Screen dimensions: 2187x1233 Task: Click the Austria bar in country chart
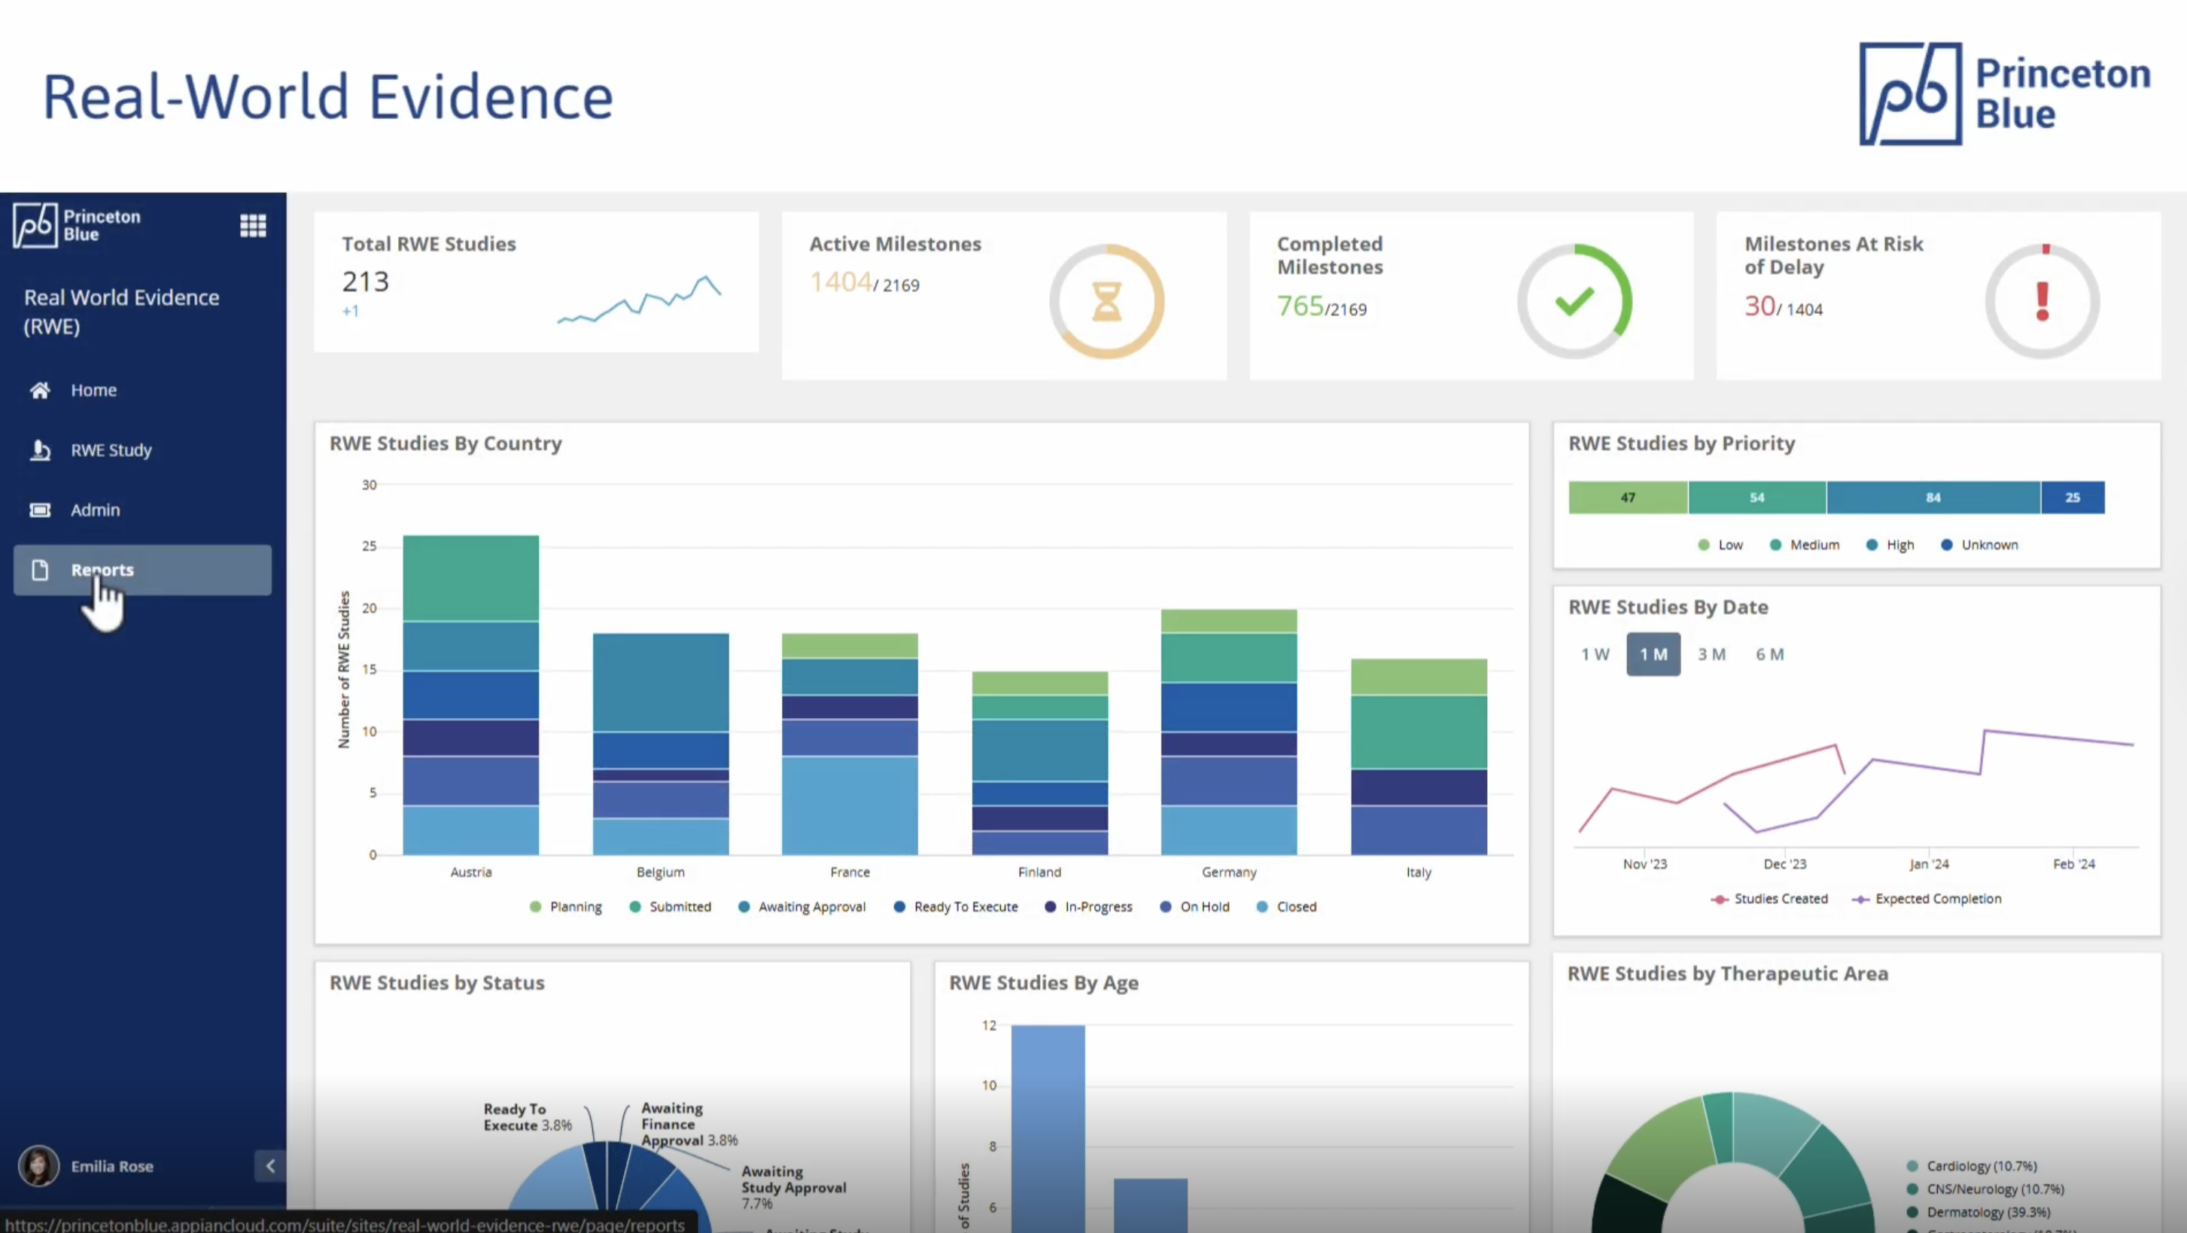(x=470, y=696)
